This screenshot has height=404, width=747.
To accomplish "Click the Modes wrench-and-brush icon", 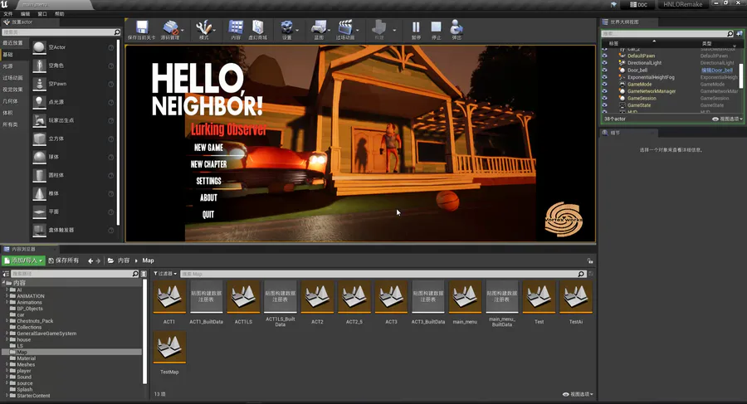I will (204, 27).
